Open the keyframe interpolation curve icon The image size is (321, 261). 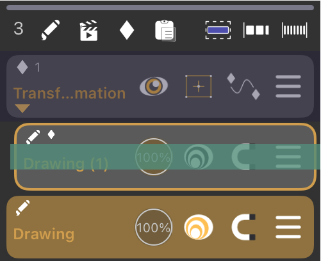point(243,86)
